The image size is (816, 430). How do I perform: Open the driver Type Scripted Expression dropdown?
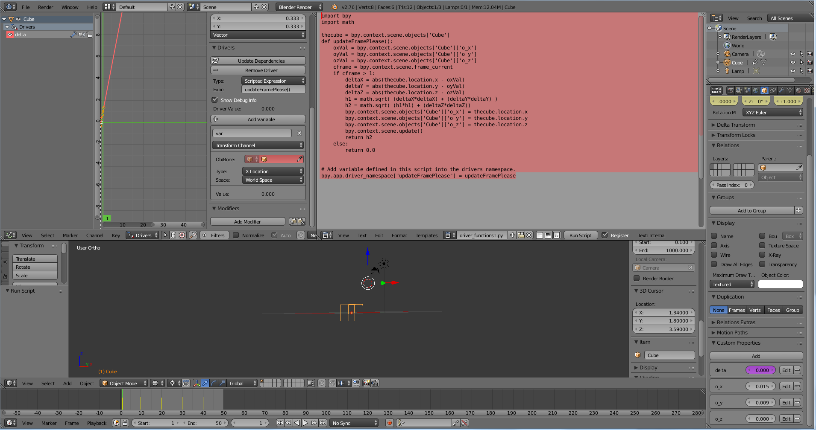(x=273, y=81)
